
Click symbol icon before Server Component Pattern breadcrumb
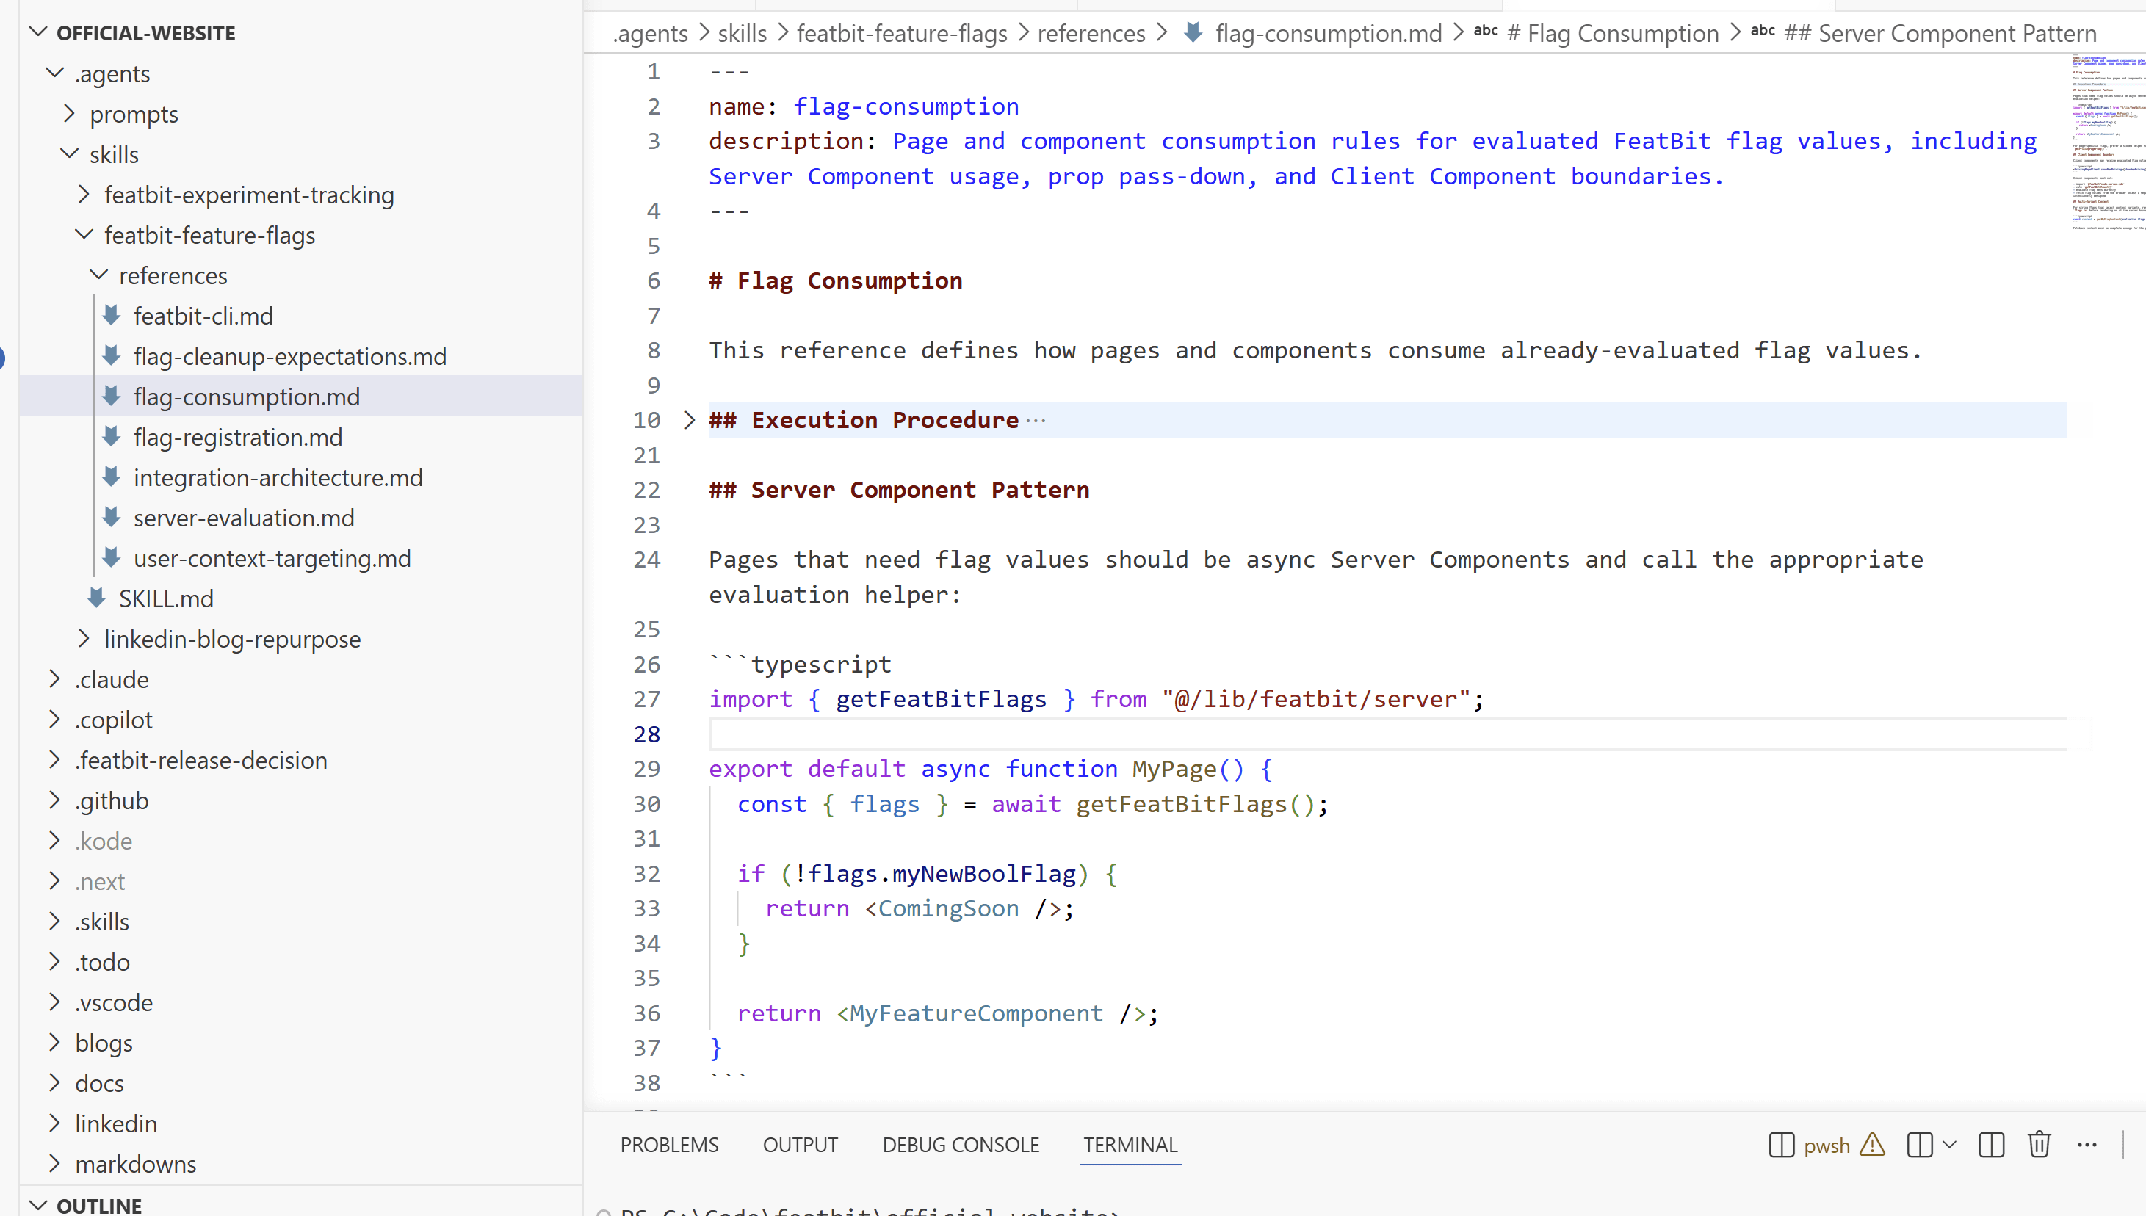[x=1763, y=32]
